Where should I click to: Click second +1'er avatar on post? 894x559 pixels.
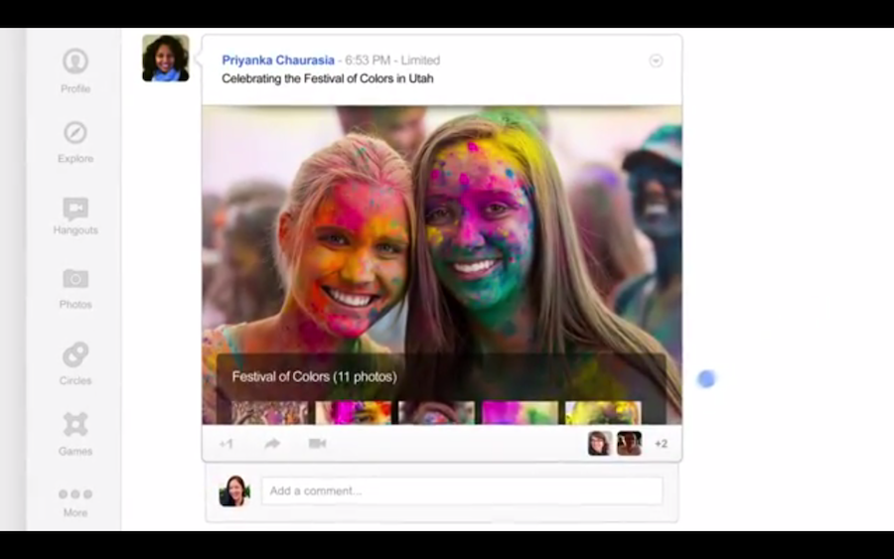point(630,443)
